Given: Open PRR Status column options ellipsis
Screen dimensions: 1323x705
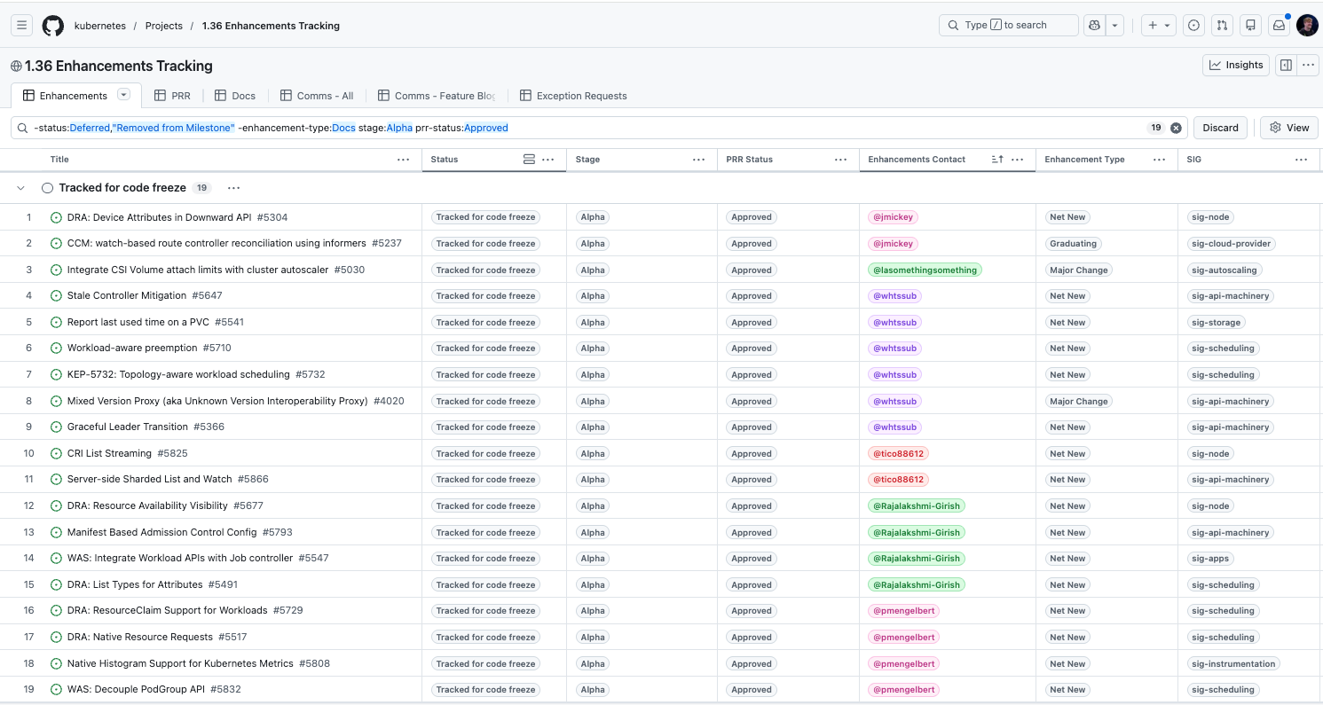Looking at the screenshot, I should pos(840,160).
